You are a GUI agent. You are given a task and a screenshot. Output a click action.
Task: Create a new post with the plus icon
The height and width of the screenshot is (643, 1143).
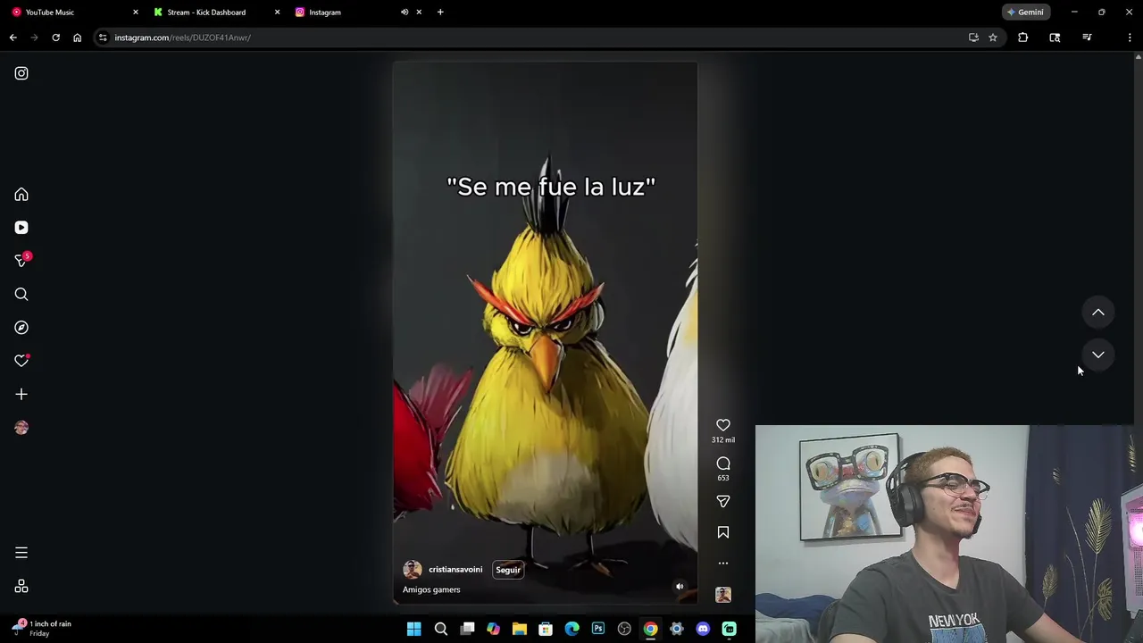pyautogui.click(x=21, y=394)
